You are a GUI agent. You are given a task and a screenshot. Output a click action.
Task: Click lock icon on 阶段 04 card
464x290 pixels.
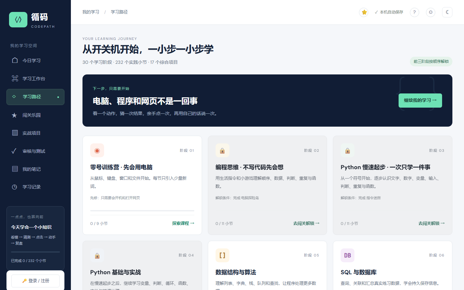click(x=97, y=256)
